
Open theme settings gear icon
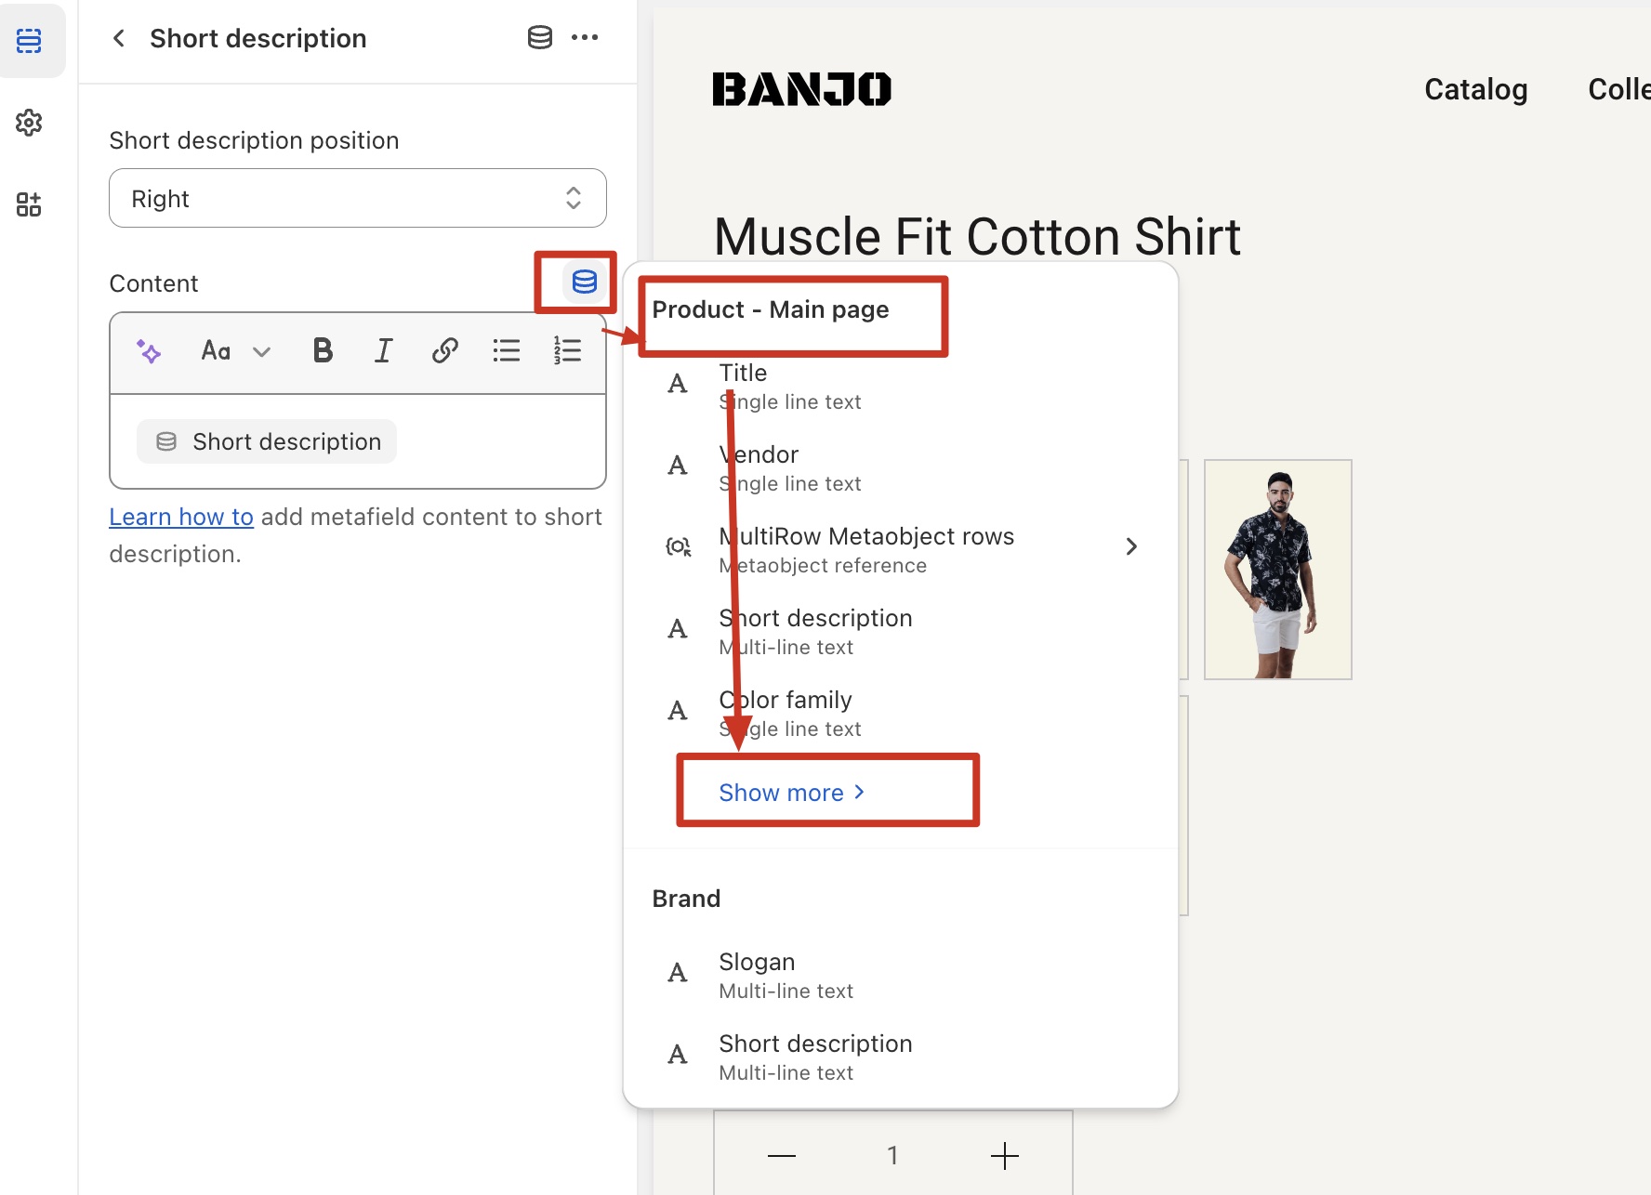tap(29, 123)
